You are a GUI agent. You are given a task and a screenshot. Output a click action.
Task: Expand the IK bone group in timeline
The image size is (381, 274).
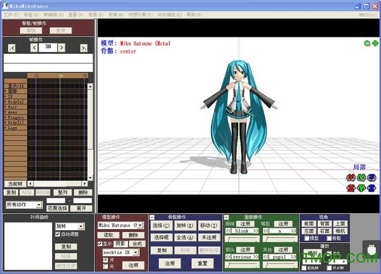point(5,96)
